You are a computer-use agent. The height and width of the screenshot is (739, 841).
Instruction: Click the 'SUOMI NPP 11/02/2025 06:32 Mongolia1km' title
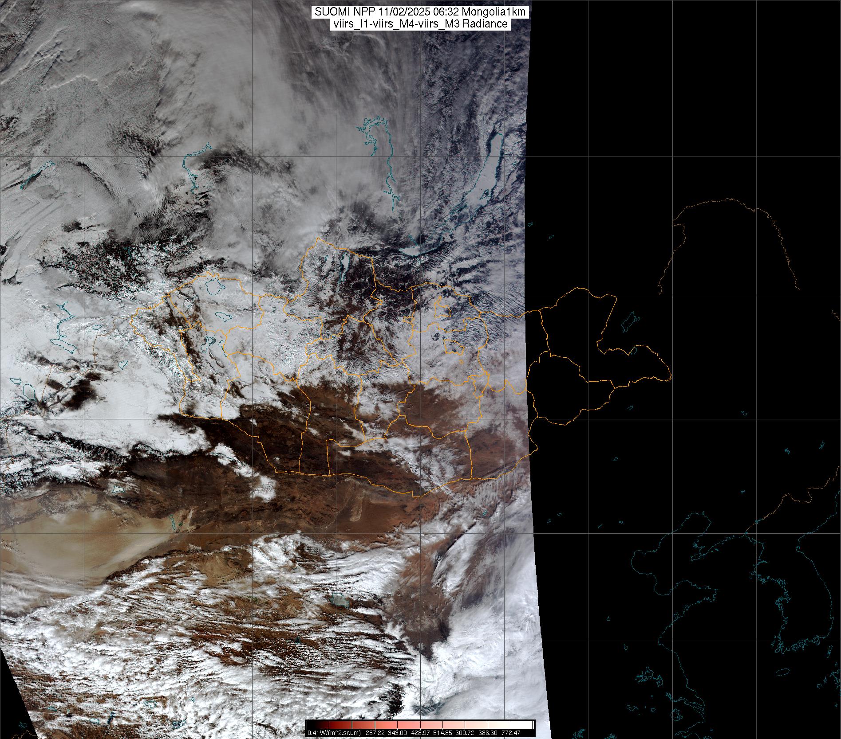(x=421, y=12)
